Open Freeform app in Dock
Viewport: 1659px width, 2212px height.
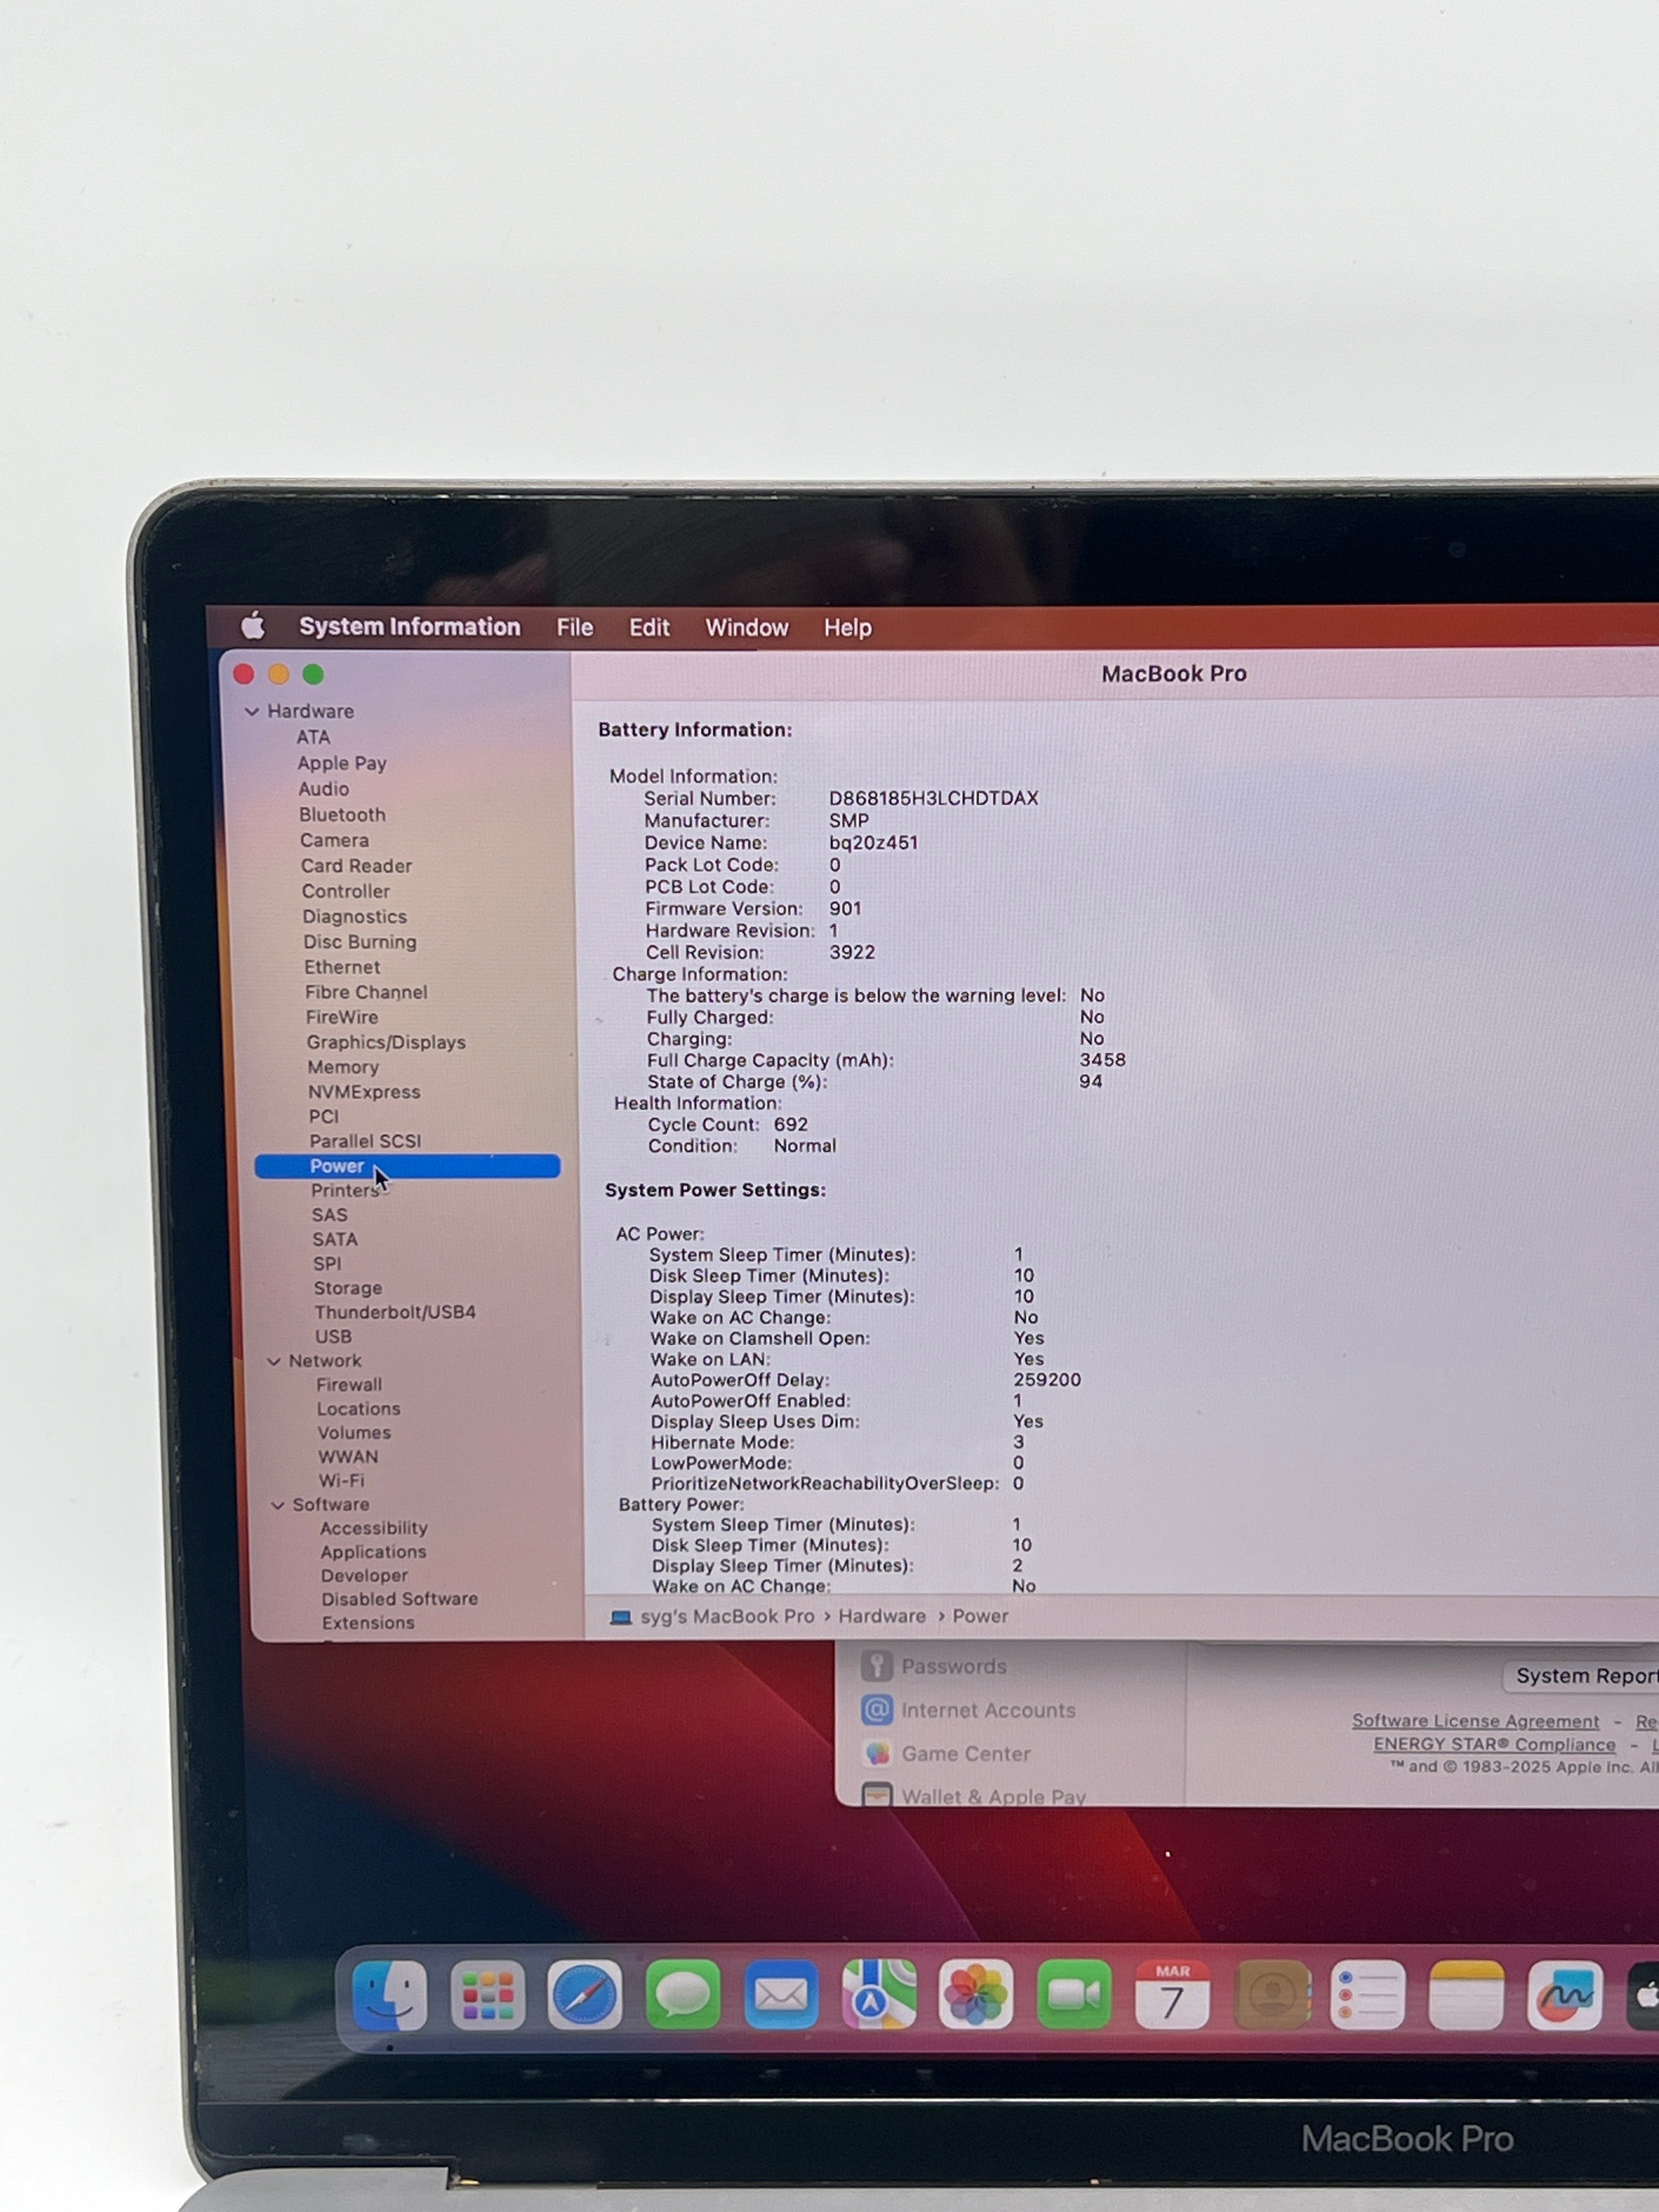(x=1565, y=1994)
